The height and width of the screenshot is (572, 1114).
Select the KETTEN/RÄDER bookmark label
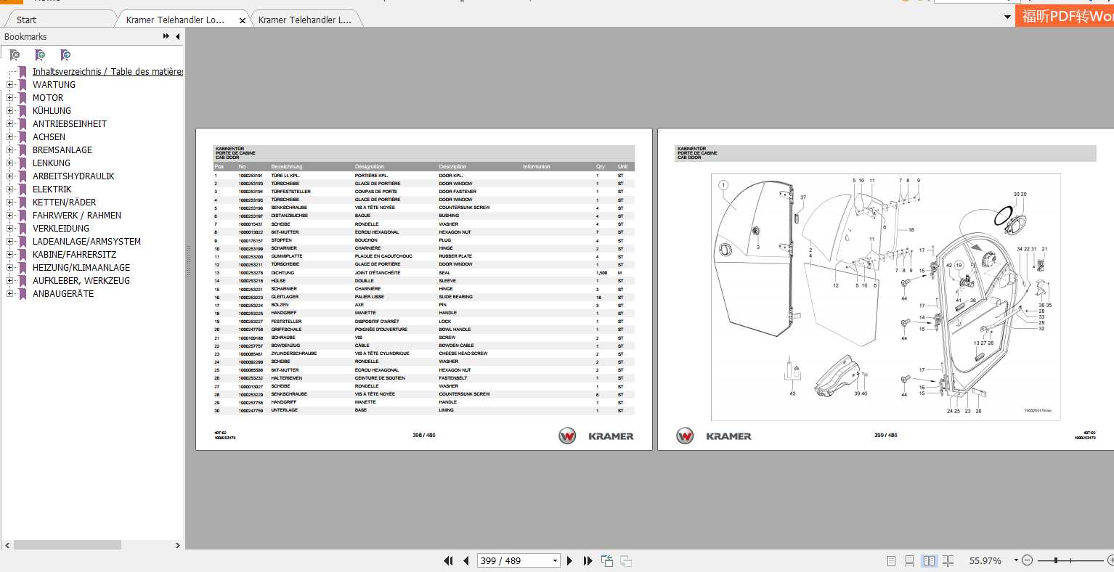click(x=64, y=202)
